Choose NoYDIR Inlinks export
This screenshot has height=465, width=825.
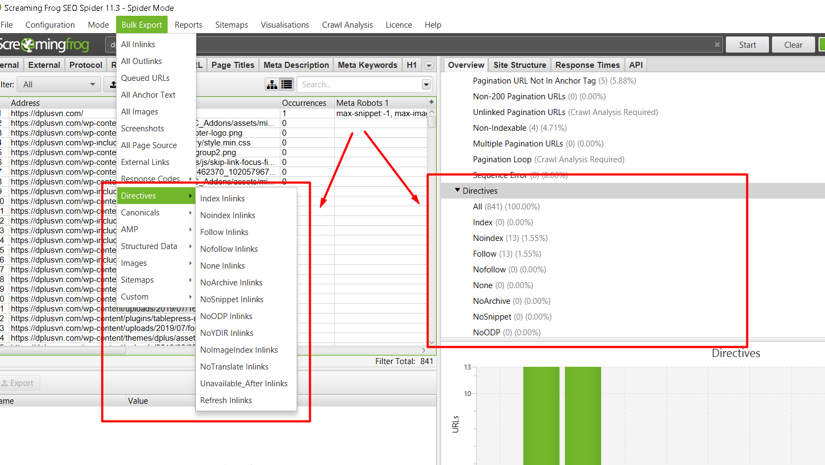coord(246,333)
